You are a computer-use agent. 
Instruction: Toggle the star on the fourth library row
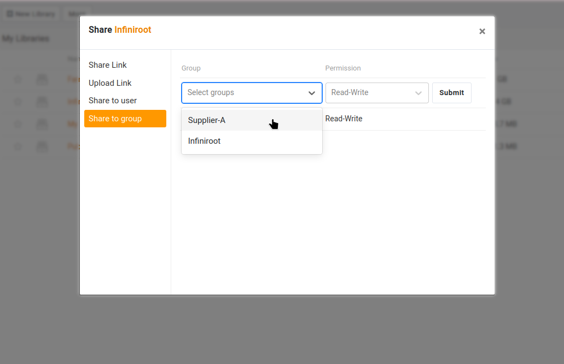tap(18, 146)
